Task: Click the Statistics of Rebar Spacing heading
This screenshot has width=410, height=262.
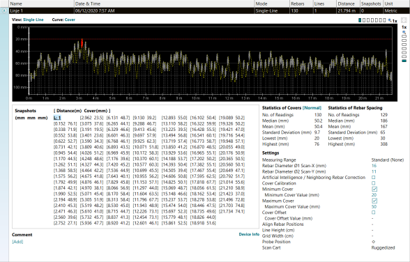Action: coord(355,108)
